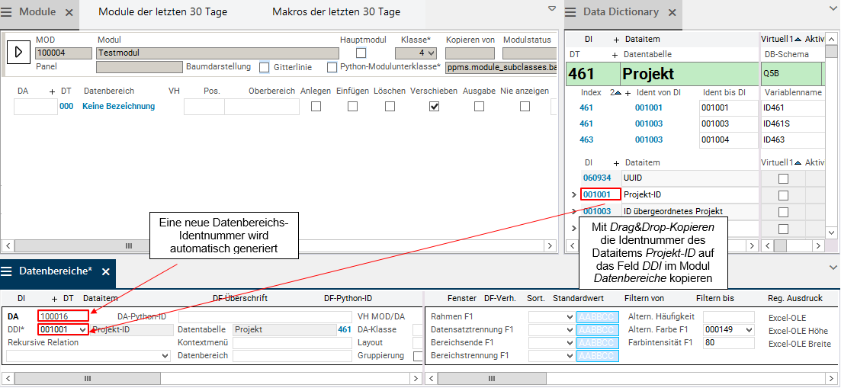Click the play triangle button beside MOD
The image size is (841, 388).
tap(19, 52)
